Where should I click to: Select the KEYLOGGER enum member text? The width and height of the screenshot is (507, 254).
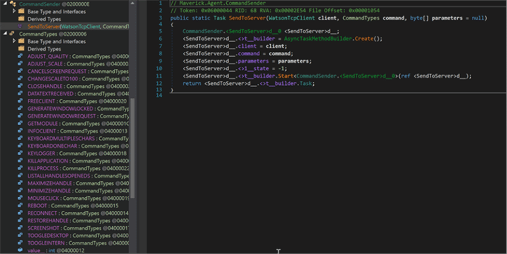[41, 153]
